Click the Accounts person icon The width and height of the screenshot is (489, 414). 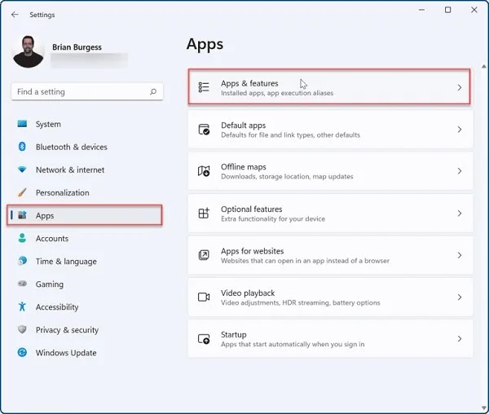(x=22, y=238)
